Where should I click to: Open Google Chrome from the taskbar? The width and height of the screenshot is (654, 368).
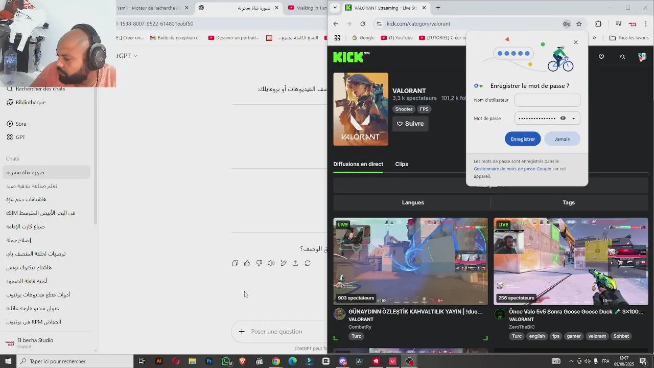click(x=276, y=361)
